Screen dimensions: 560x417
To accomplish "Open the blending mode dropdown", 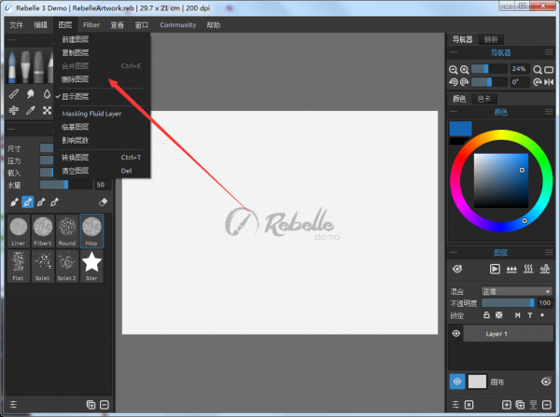I will click(x=515, y=291).
